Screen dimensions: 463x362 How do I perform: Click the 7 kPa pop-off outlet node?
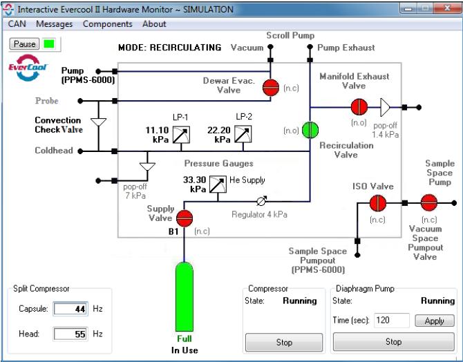pyautogui.click(x=98, y=181)
